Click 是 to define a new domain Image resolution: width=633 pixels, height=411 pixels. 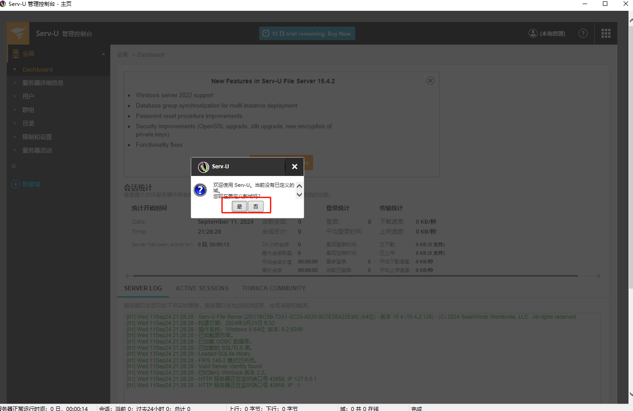(239, 207)
